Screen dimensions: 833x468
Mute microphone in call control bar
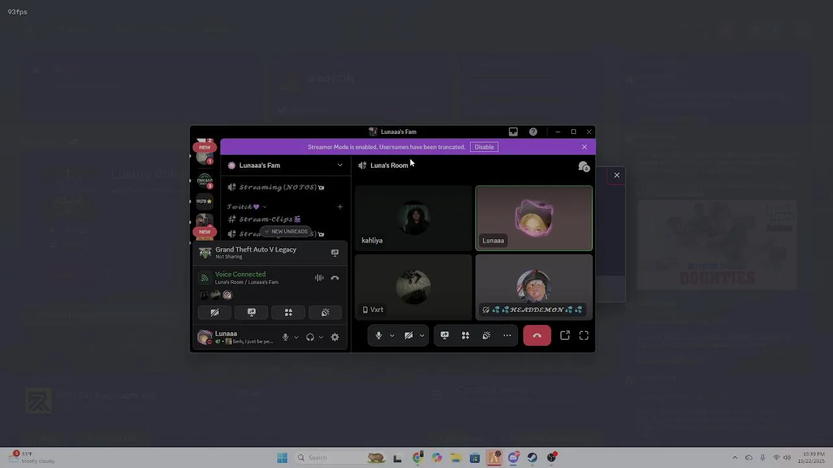pyautogui.click(x=379, y=335)
